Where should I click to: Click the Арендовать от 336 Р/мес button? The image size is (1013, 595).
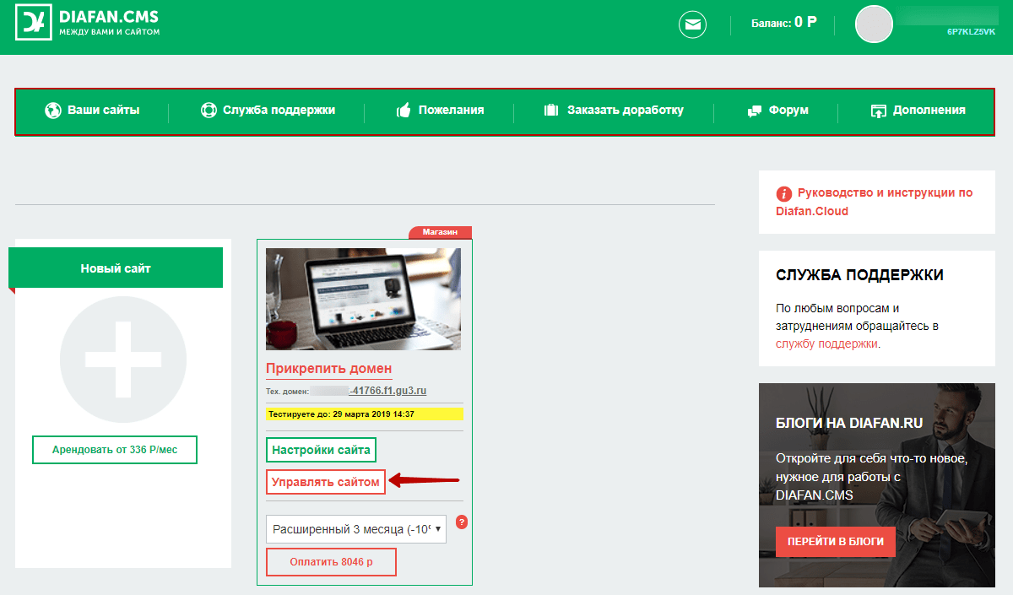[115, 450]
